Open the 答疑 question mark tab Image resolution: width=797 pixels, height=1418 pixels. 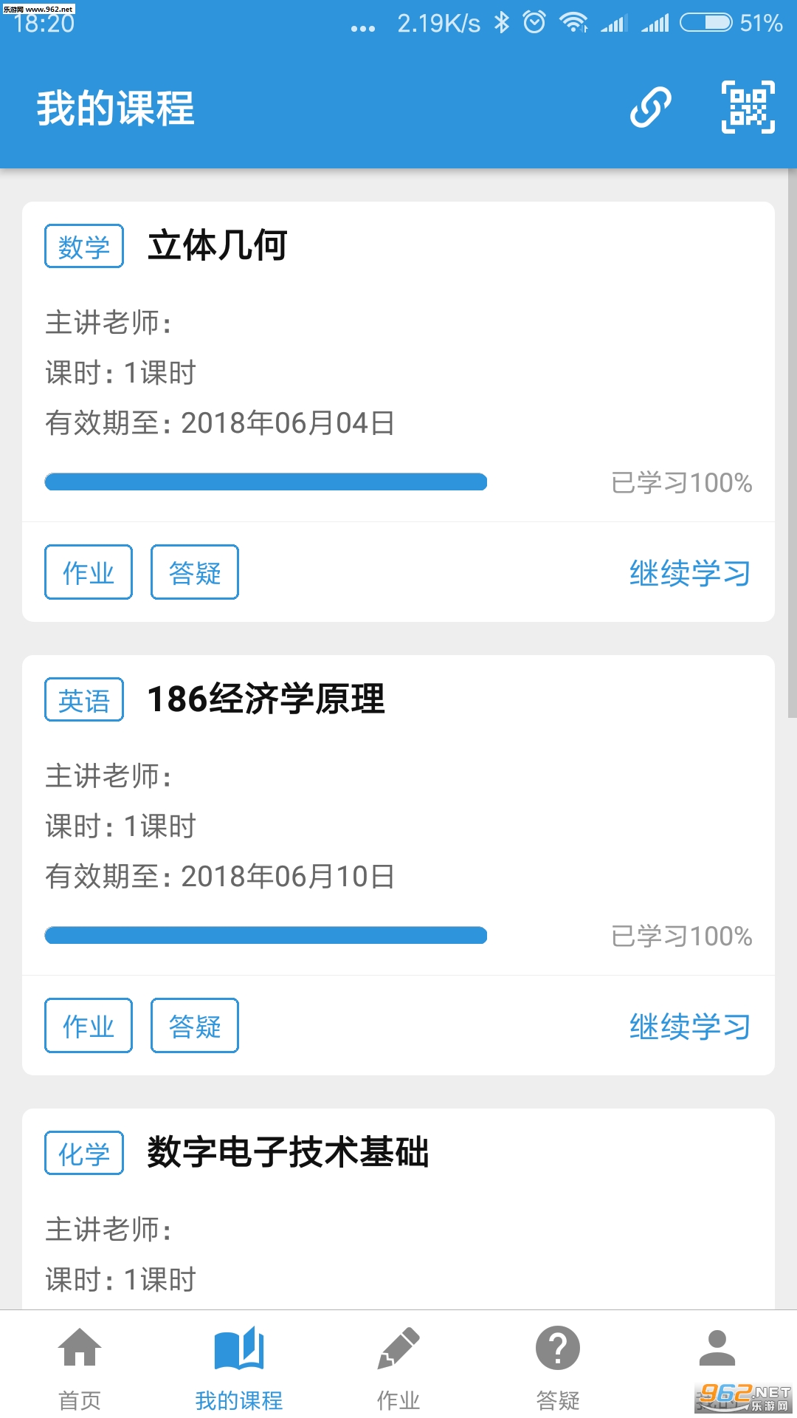point(558,1365)
